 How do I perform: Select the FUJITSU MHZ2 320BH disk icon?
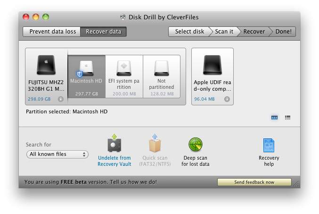tap(46, 65)
